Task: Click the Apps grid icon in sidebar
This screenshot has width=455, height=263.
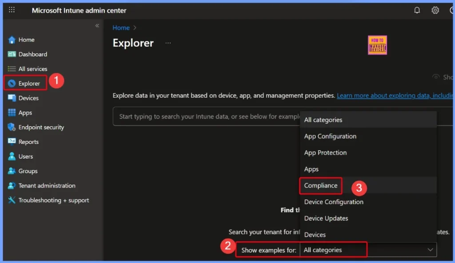Action: click(x=12, y=113)
